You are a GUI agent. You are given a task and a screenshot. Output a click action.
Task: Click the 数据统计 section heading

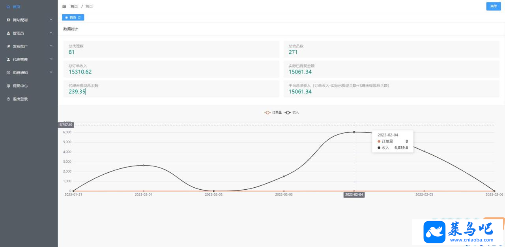[x=71, y=29]
